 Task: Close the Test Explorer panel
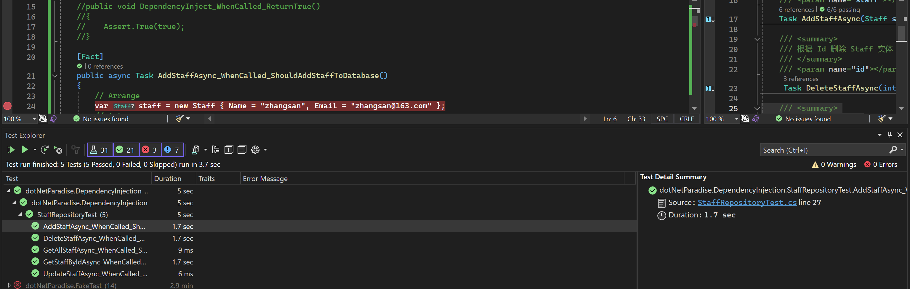tap(900, 135)
